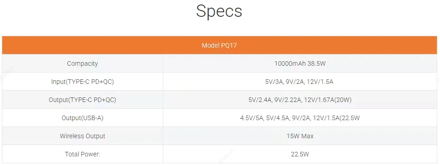Image resolution: width=440 pixels, height=165 pixels.
Task: Select the 5V/2.4A, 9V/2.22A, 12V/1.67A(20W) value
Action: click(300, 100)
